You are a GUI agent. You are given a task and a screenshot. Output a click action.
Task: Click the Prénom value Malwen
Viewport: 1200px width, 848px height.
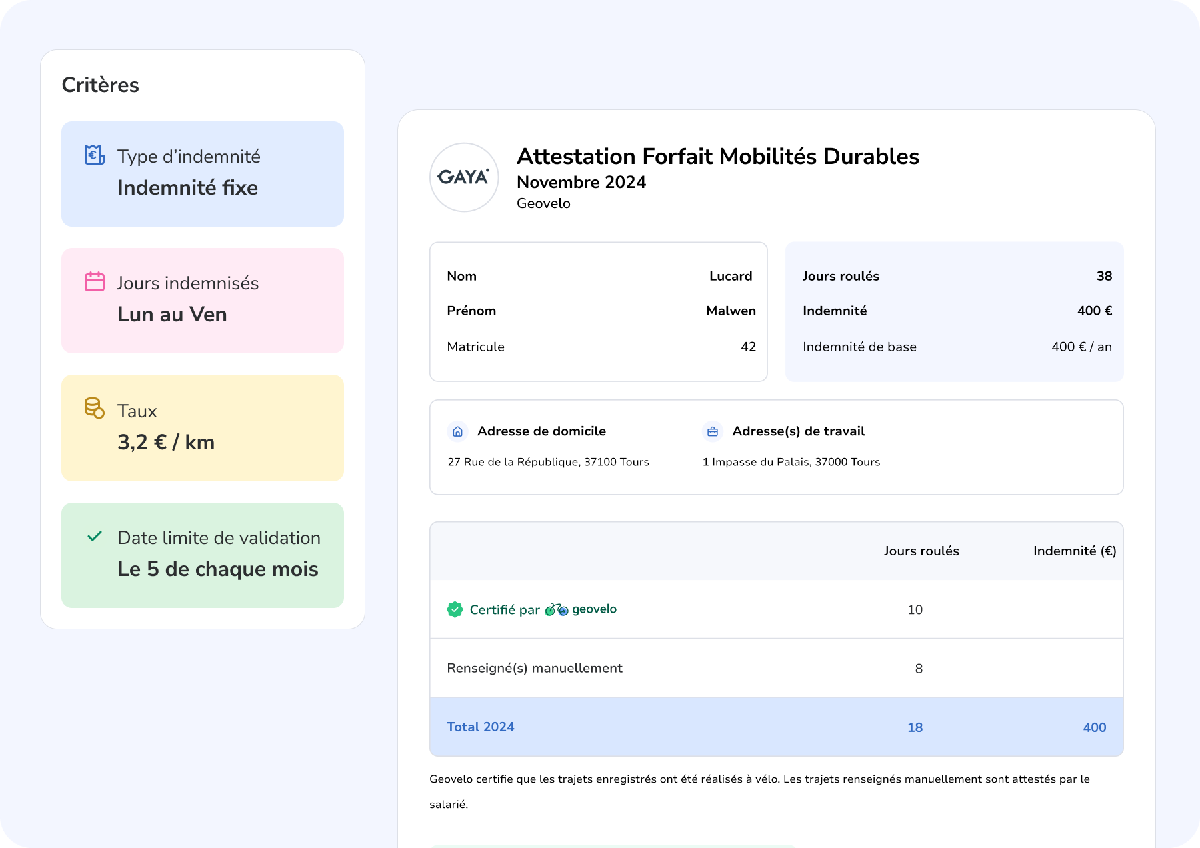[x=731, y=311]
